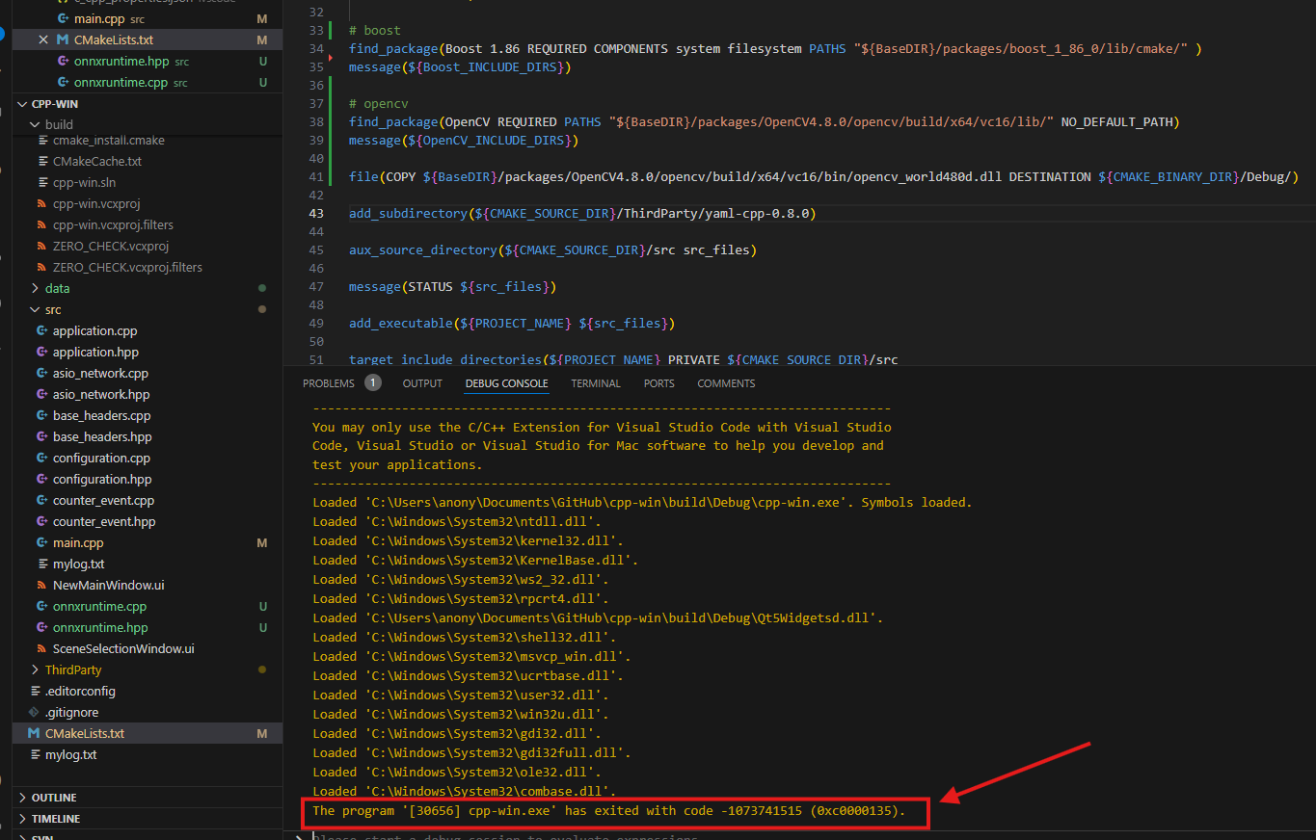This screenshot has height=840, width=1316.
Task: Click the text file icon beside cmake_install.cmake
Action: 42,141
